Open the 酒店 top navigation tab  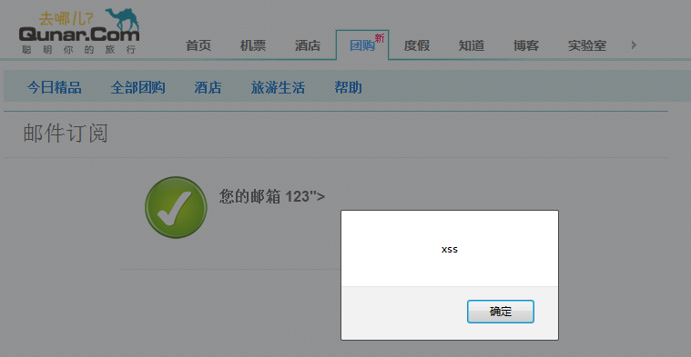[308, 45]
